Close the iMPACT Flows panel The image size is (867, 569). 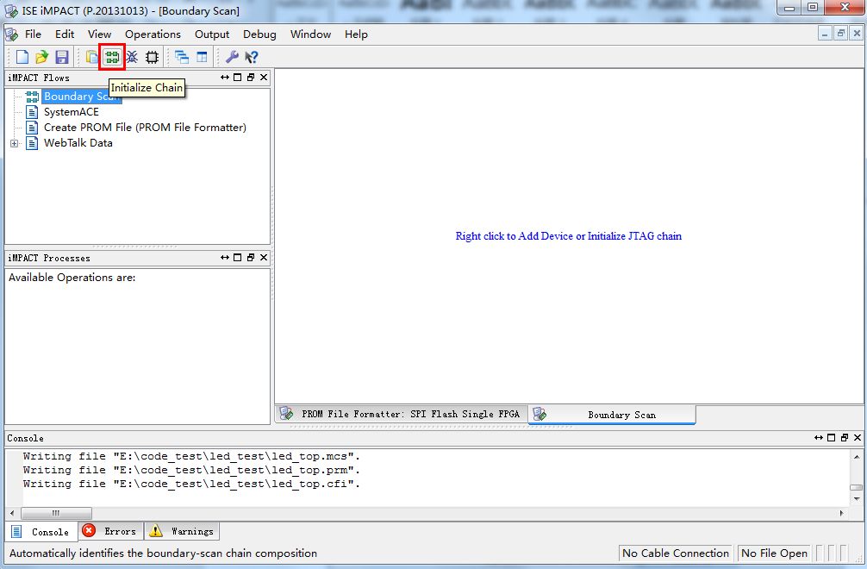point(264,78)
